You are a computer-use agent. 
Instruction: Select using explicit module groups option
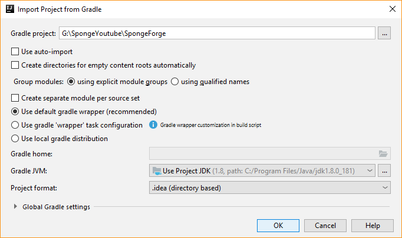tap(72, 82)
